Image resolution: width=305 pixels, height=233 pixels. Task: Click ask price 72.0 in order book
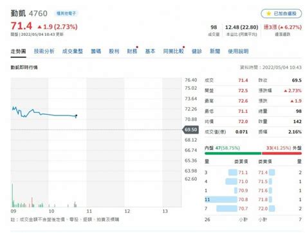click(x=263, y=209)
